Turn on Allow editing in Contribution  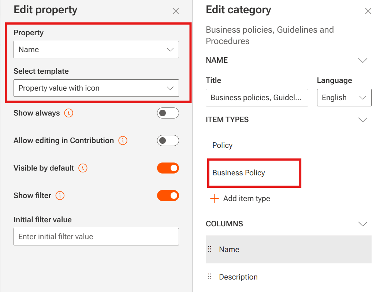click(168, 140)
